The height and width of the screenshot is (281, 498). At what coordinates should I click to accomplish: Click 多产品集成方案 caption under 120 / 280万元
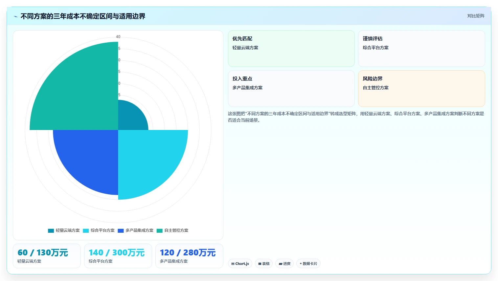point(174,261)
